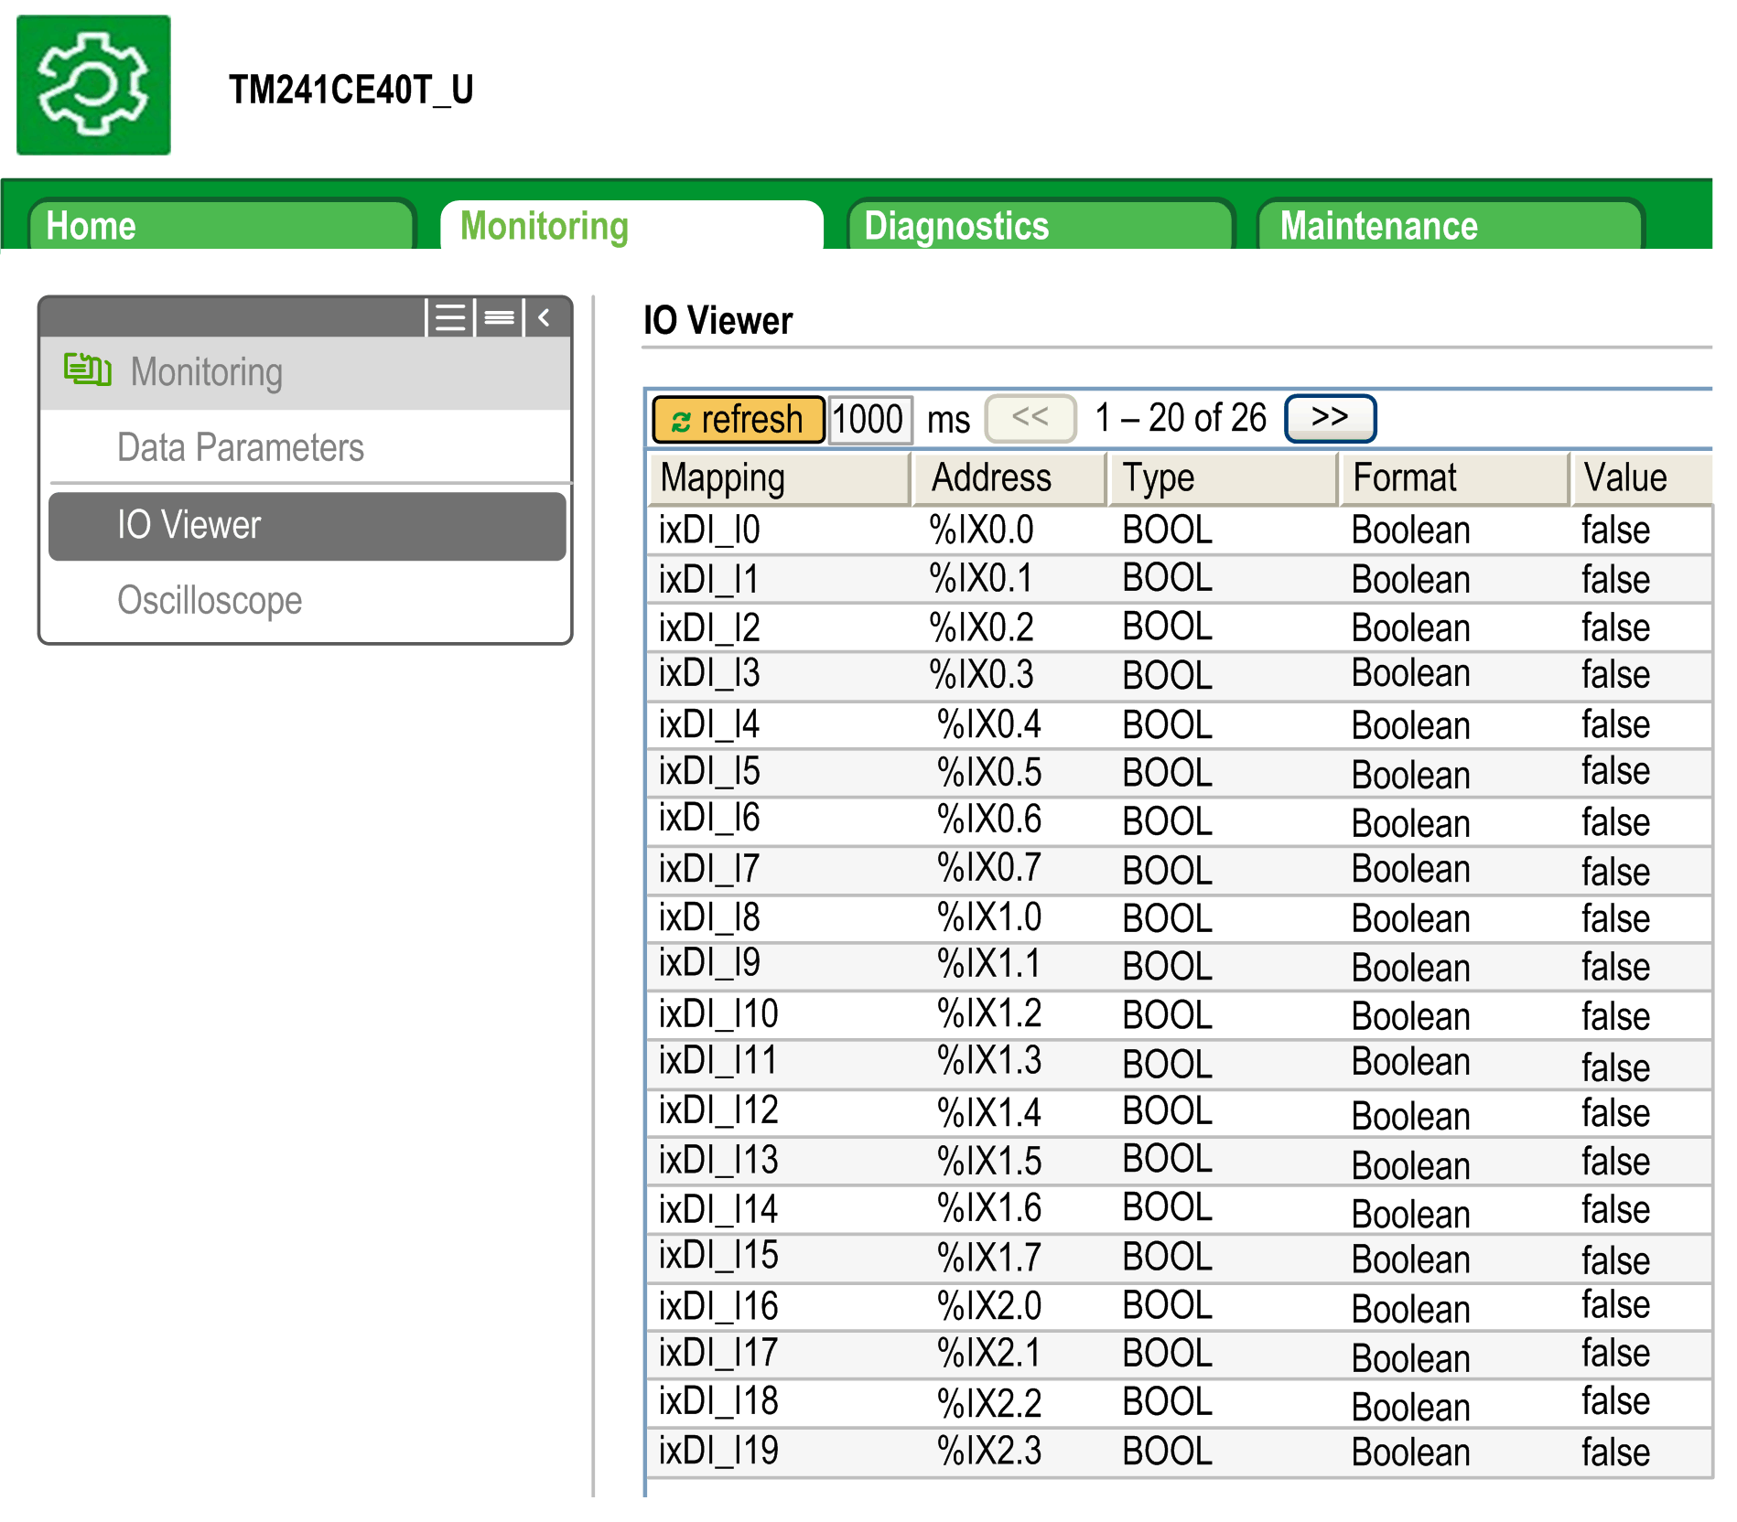The height and width of the screenshot is (1522, 1737).
Task: Collapse the sidebar using the left chevron
Action: (x=545, y=318)
